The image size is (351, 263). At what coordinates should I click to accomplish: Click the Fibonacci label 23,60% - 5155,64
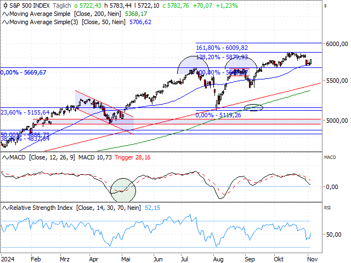point(25,112)
